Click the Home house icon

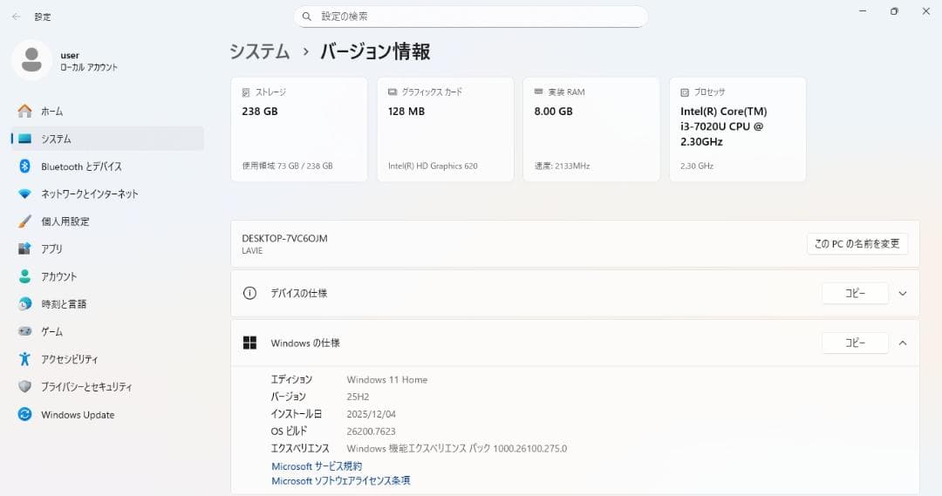[24, 111]
